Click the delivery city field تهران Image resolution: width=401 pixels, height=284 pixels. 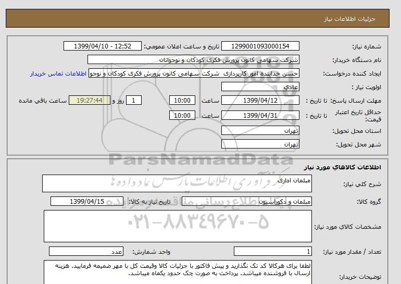260,144
